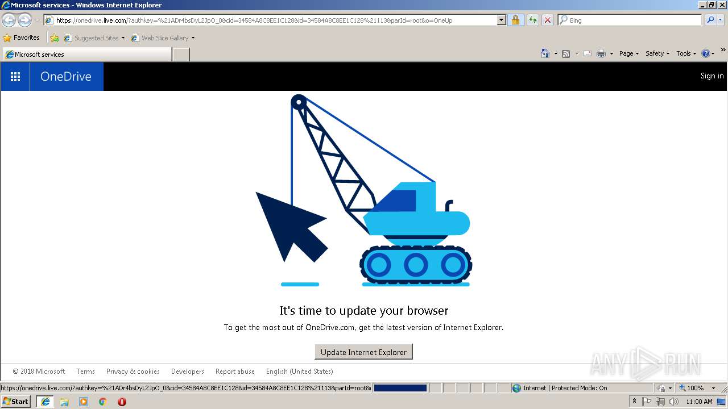Click the volume speaker tray icon
The width and height of the screenshot is (728, 409).
[x=674, y=402]
